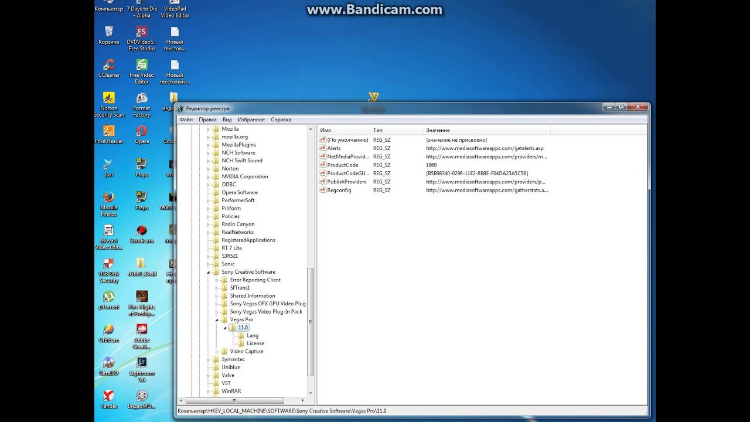Select the Opera Software registry key
This screenshot has height=422, width=750.
tap(240, 192)
